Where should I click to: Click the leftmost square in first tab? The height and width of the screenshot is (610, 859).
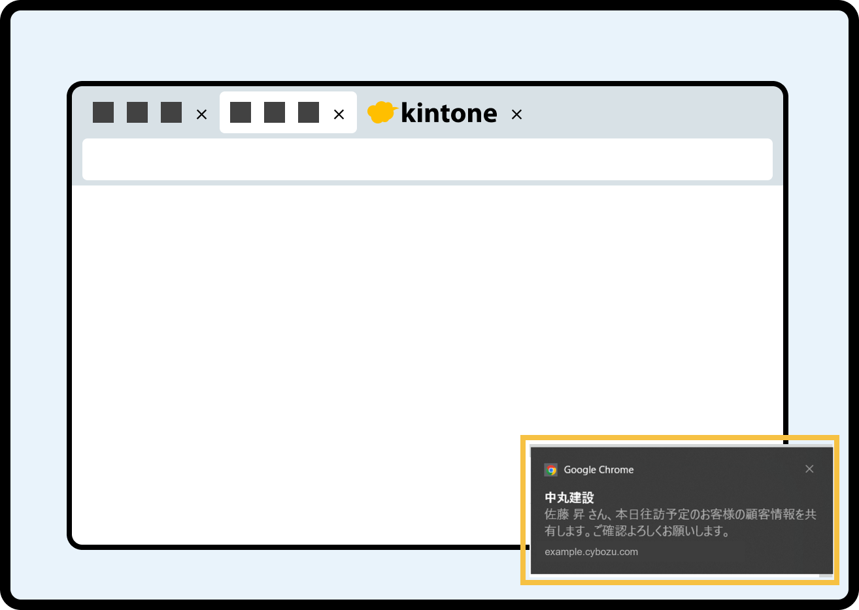103,112
